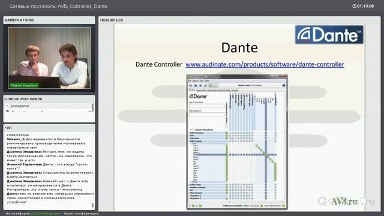
Task: Switch to the Events tab
Action: pyautogui.click(x=235, y=91)
